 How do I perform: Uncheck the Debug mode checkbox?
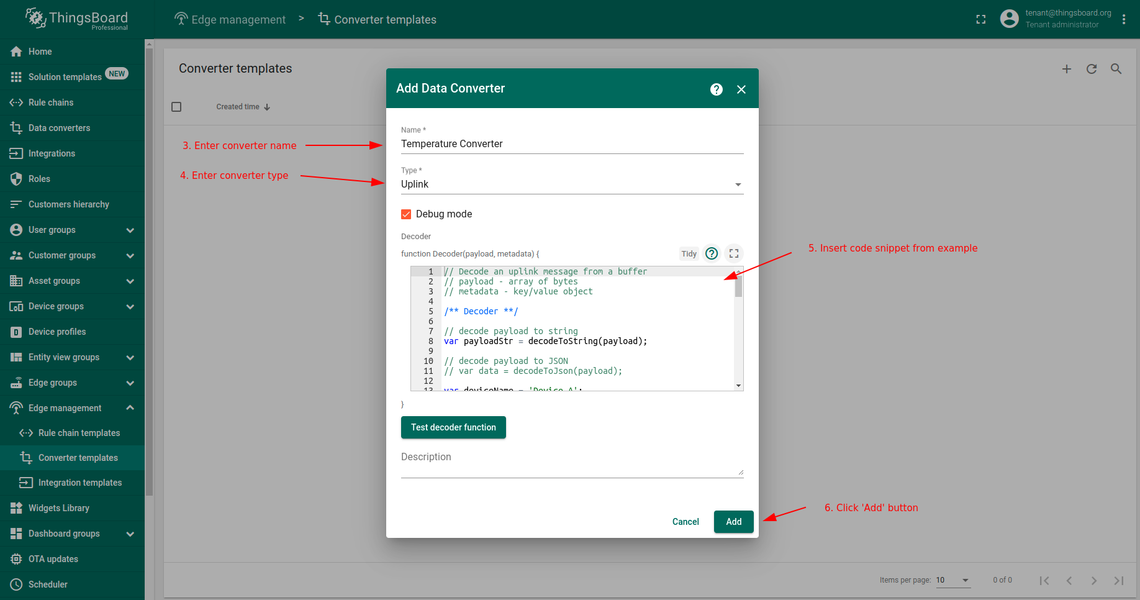click(x=406, y=214)
